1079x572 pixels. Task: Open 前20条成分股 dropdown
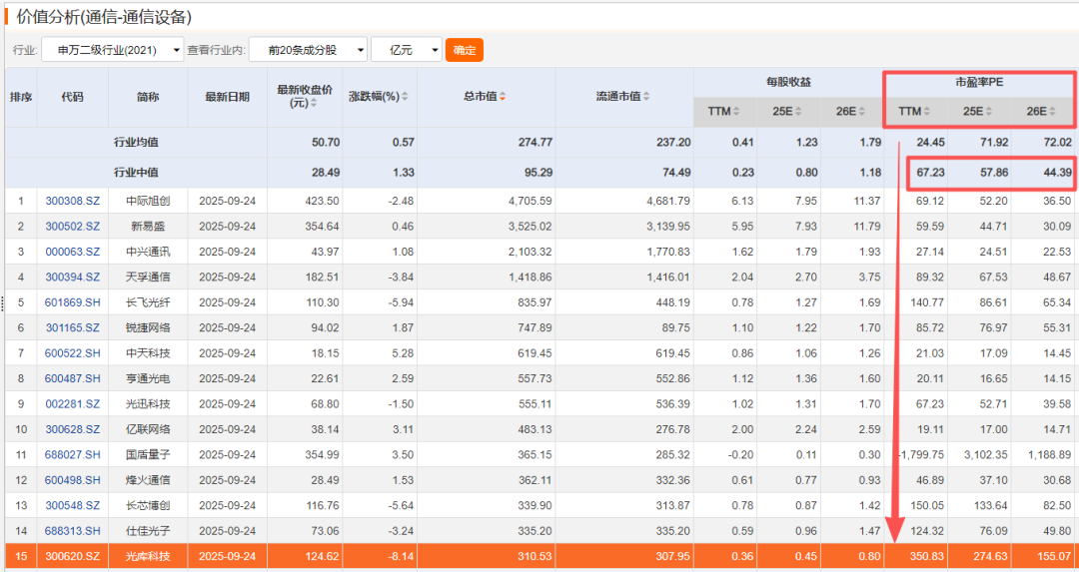point(308,50)
